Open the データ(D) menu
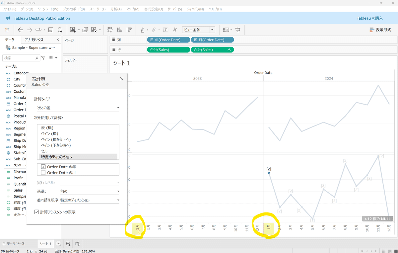This screenshot has height=253, width=398. [x=27, y=9]
